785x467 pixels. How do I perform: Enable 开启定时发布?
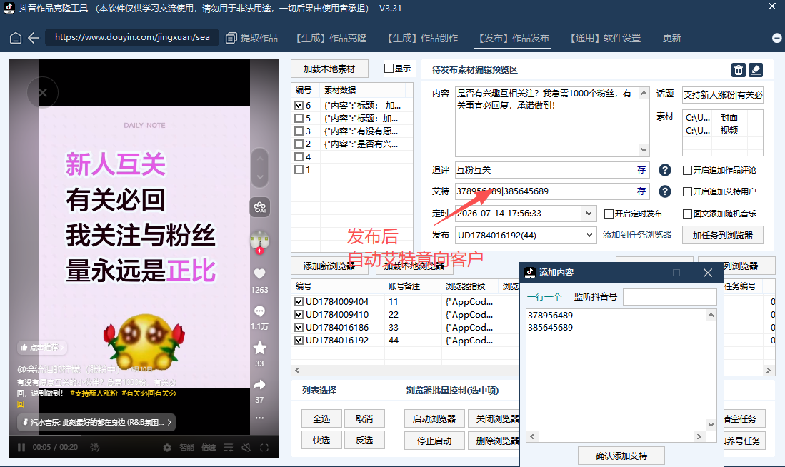click(609, 214)
